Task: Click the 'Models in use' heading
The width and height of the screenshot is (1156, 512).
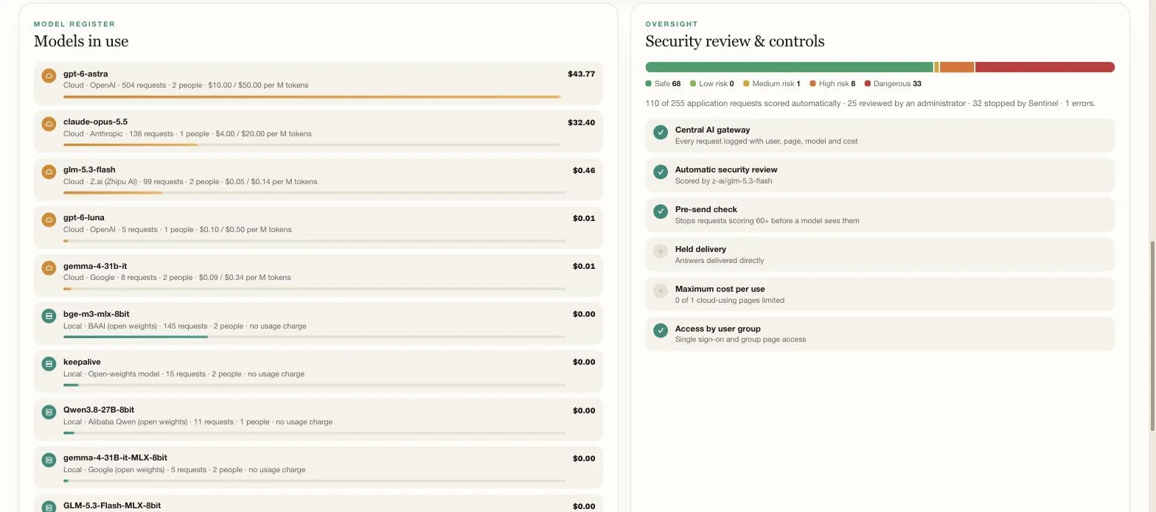Action: tap(81, 41)
